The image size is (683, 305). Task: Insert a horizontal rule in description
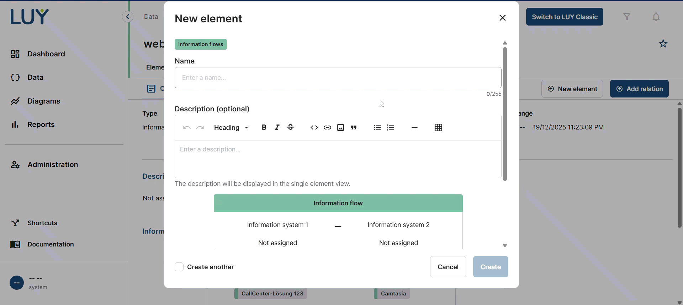click(x=414, y=128)
